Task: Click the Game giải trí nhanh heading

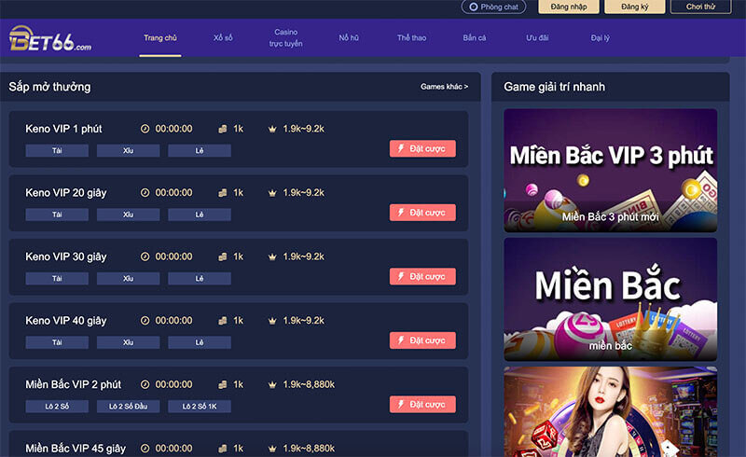Action: [554, 87]
